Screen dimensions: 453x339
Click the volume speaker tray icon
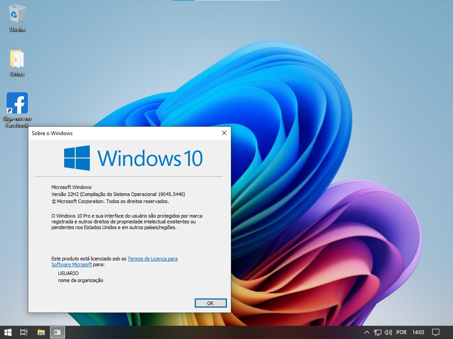pyautogui.click(x=388, y=332)
